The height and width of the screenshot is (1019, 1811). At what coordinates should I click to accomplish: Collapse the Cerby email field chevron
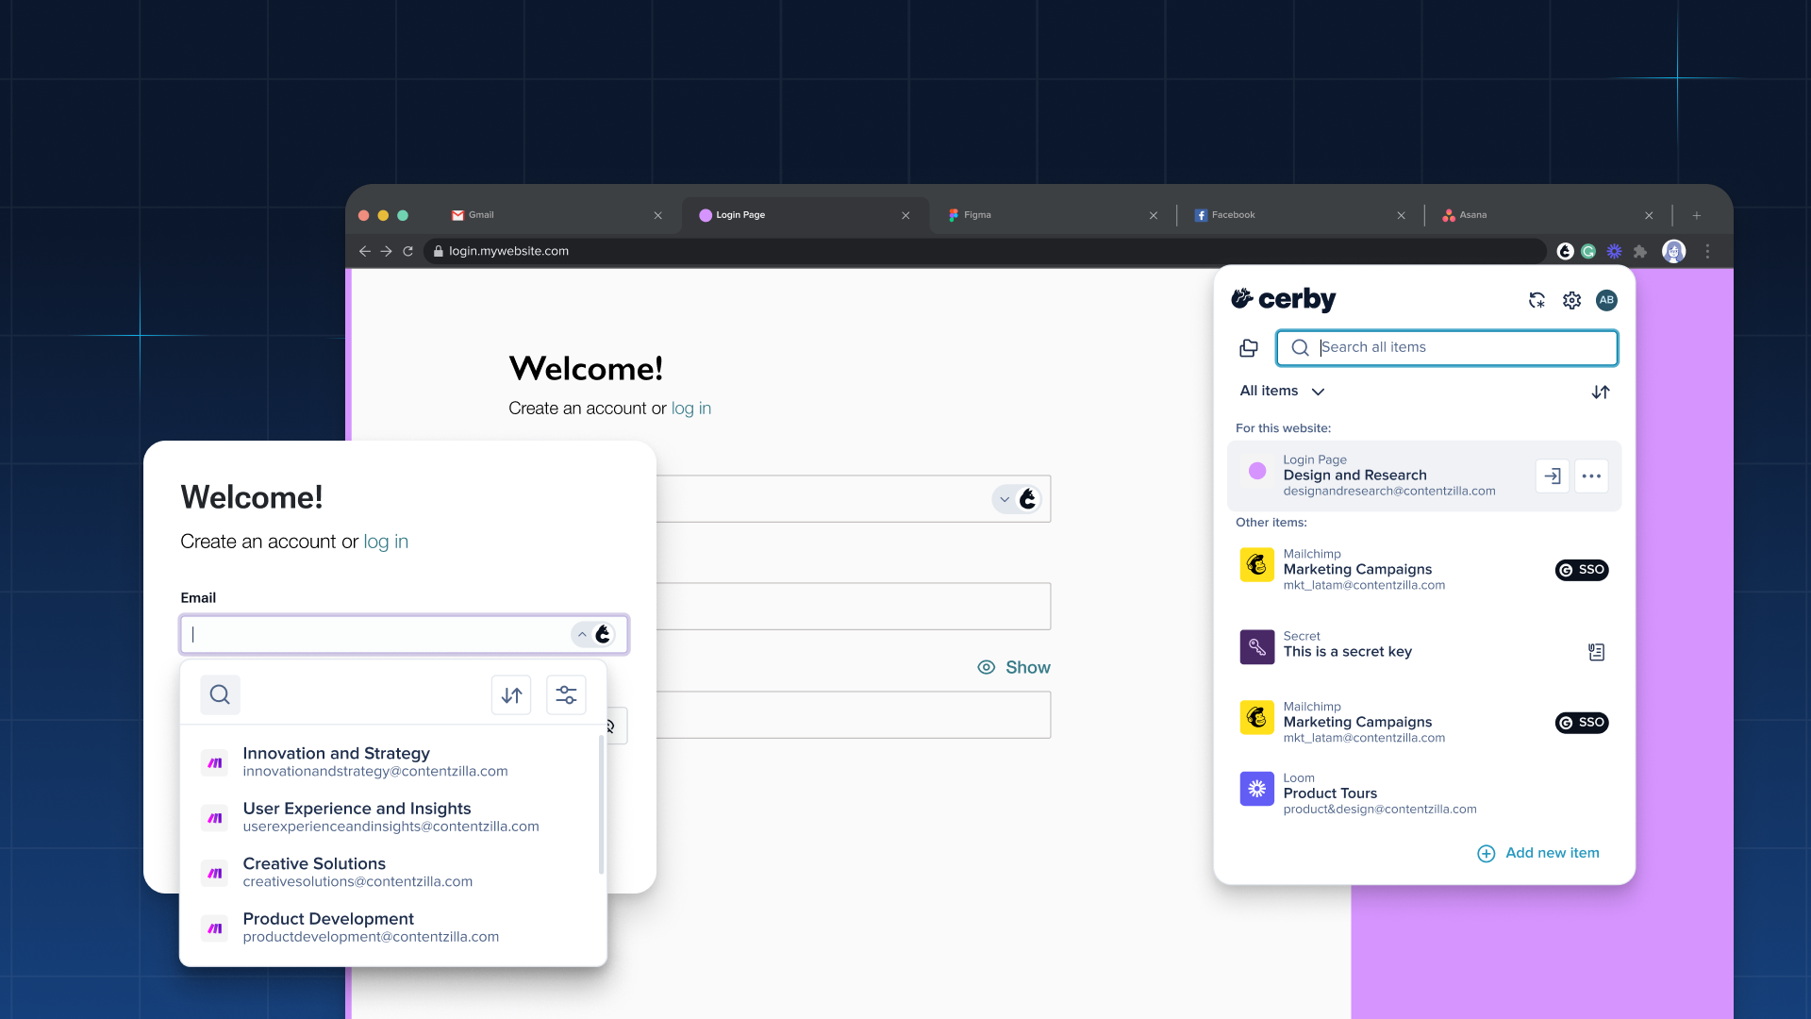click(x=582, y=635)
